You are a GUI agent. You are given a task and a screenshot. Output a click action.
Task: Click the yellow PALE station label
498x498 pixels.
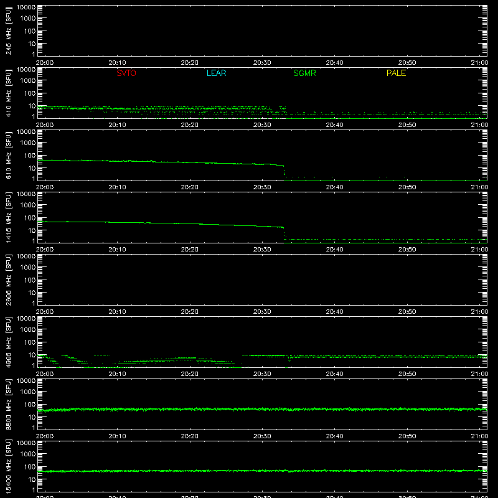[396, 73]
